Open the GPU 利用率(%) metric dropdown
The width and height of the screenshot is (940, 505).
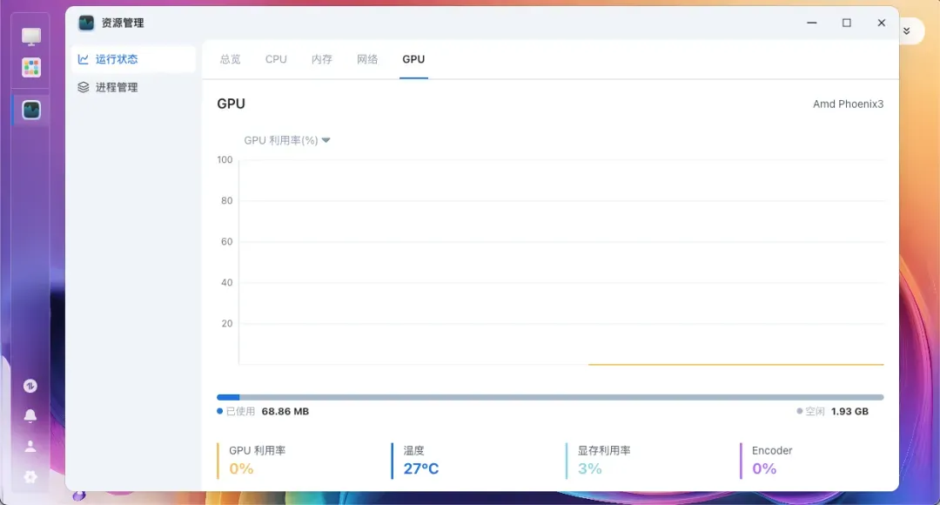tap(287, 140)
